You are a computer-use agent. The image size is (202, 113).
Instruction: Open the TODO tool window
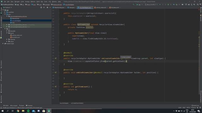coord(6,105)
